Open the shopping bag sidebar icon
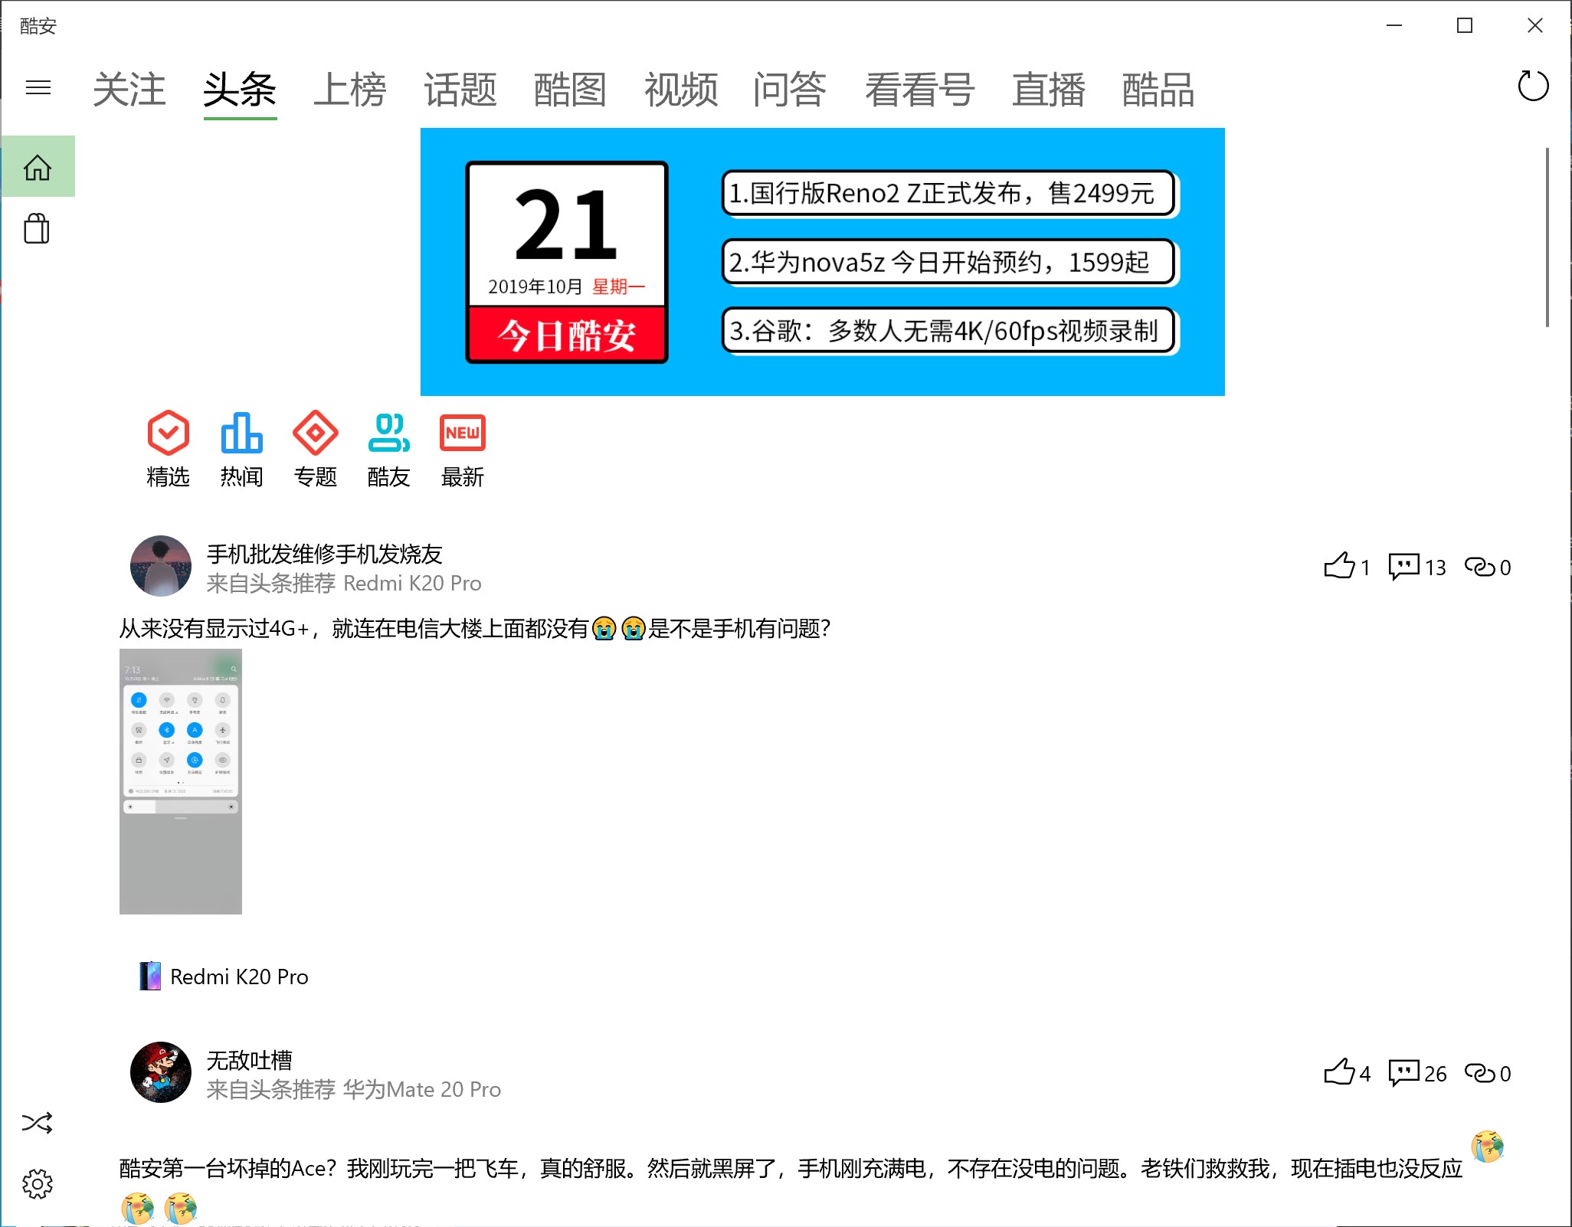 (x=37, y=228)
